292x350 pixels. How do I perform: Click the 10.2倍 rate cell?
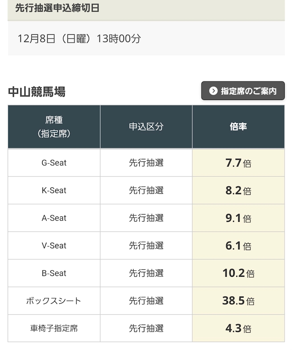(238, 273)
